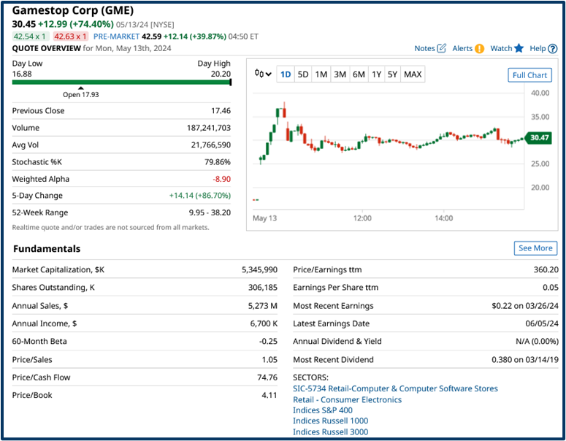The height and width of the screenshot is (441, 566).
Task: Click the candlestick chart type icon
Action: [x=259, y=74]
